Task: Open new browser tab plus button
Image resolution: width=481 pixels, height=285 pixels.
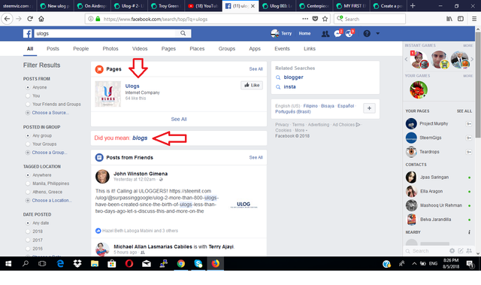Action: pyautogui.click(x=413, y=6)
